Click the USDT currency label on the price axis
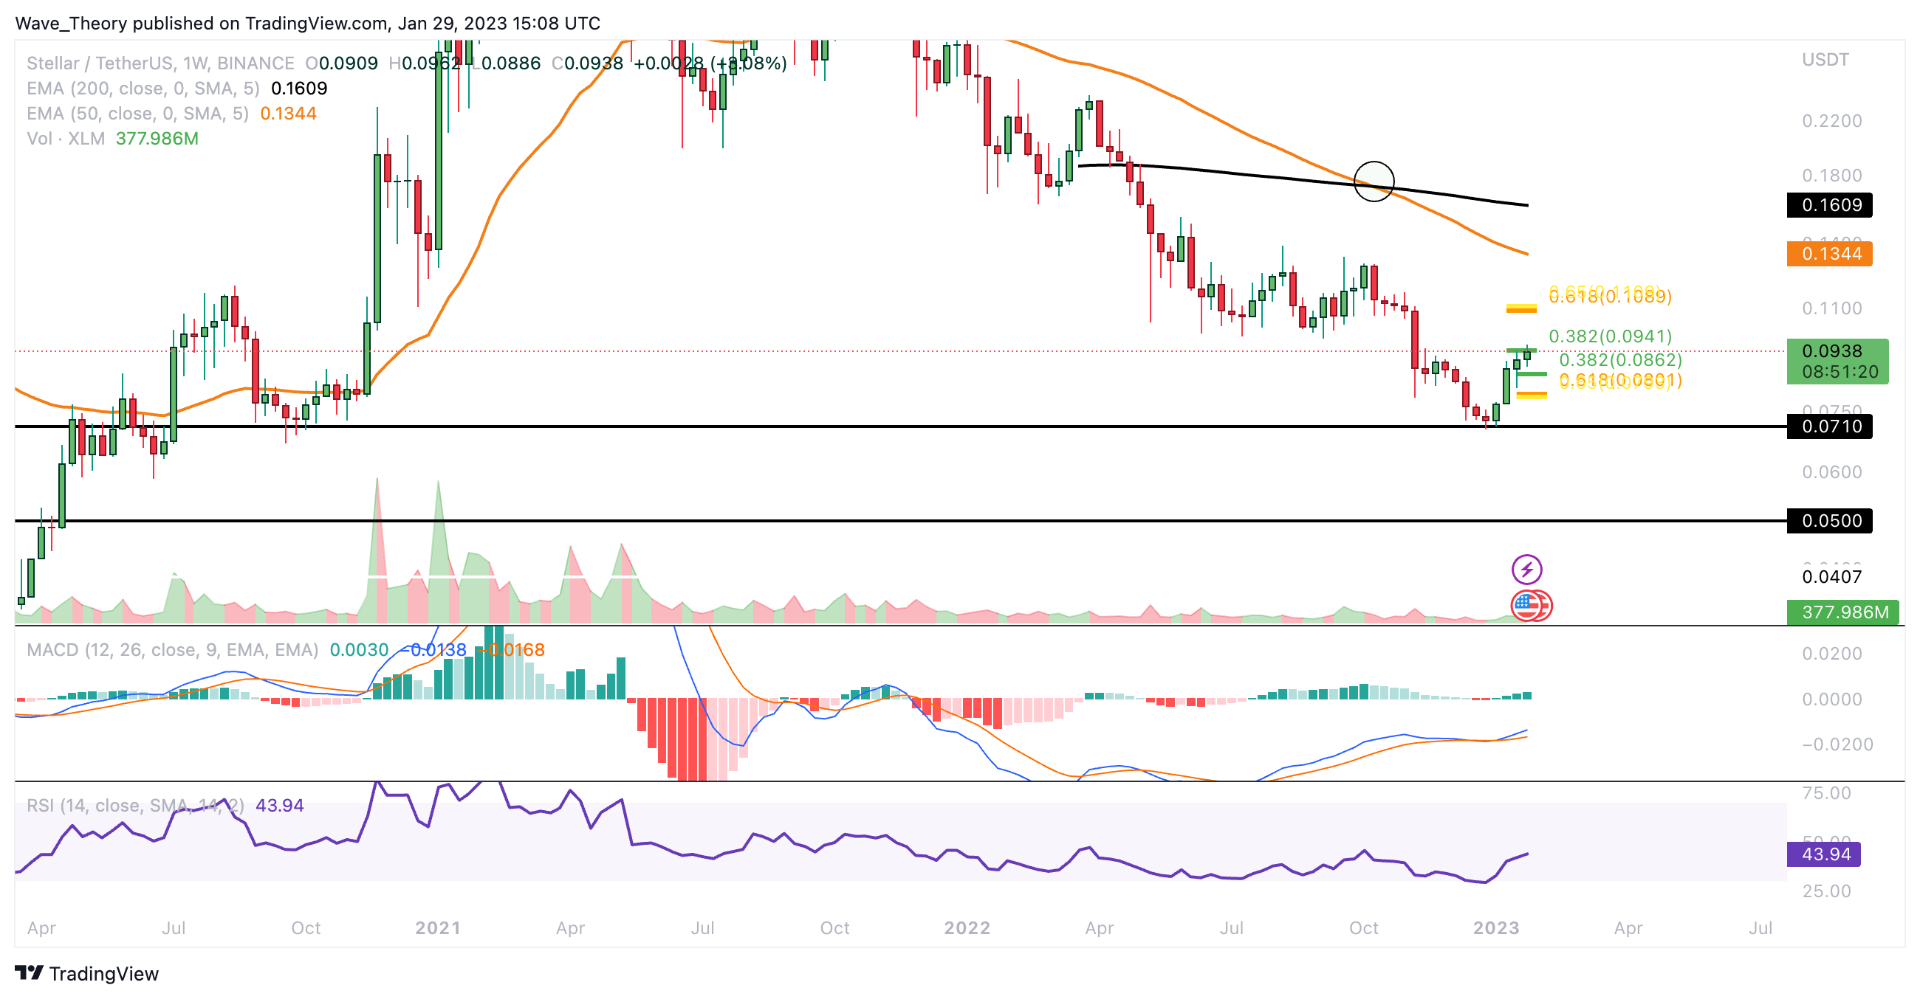 click(1825, 60)
